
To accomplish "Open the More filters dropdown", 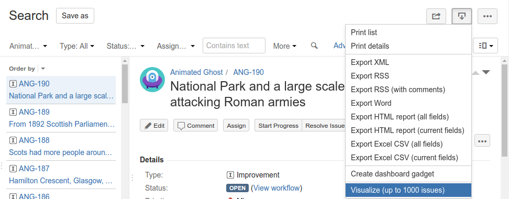I will coord(285,46).
